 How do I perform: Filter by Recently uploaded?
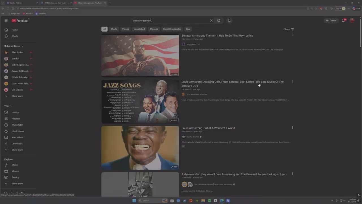click(172, 29)
